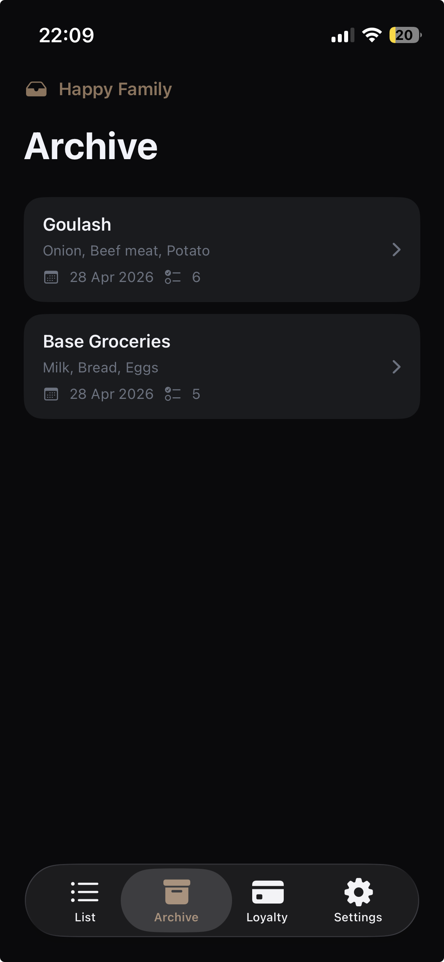
Task: Switch to the List tab label
Action: coord(85,917)
